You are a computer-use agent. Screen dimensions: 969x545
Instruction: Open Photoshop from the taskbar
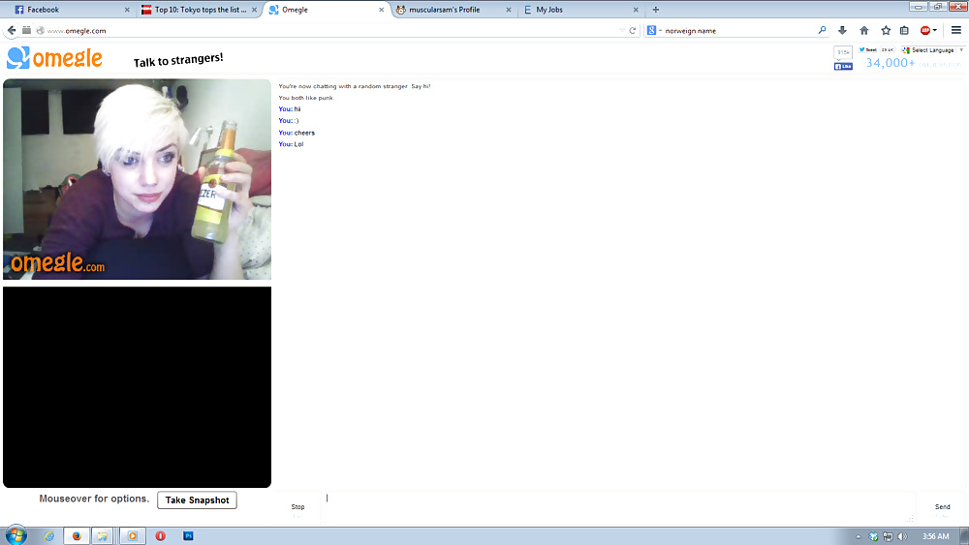(x=189, y=535)
